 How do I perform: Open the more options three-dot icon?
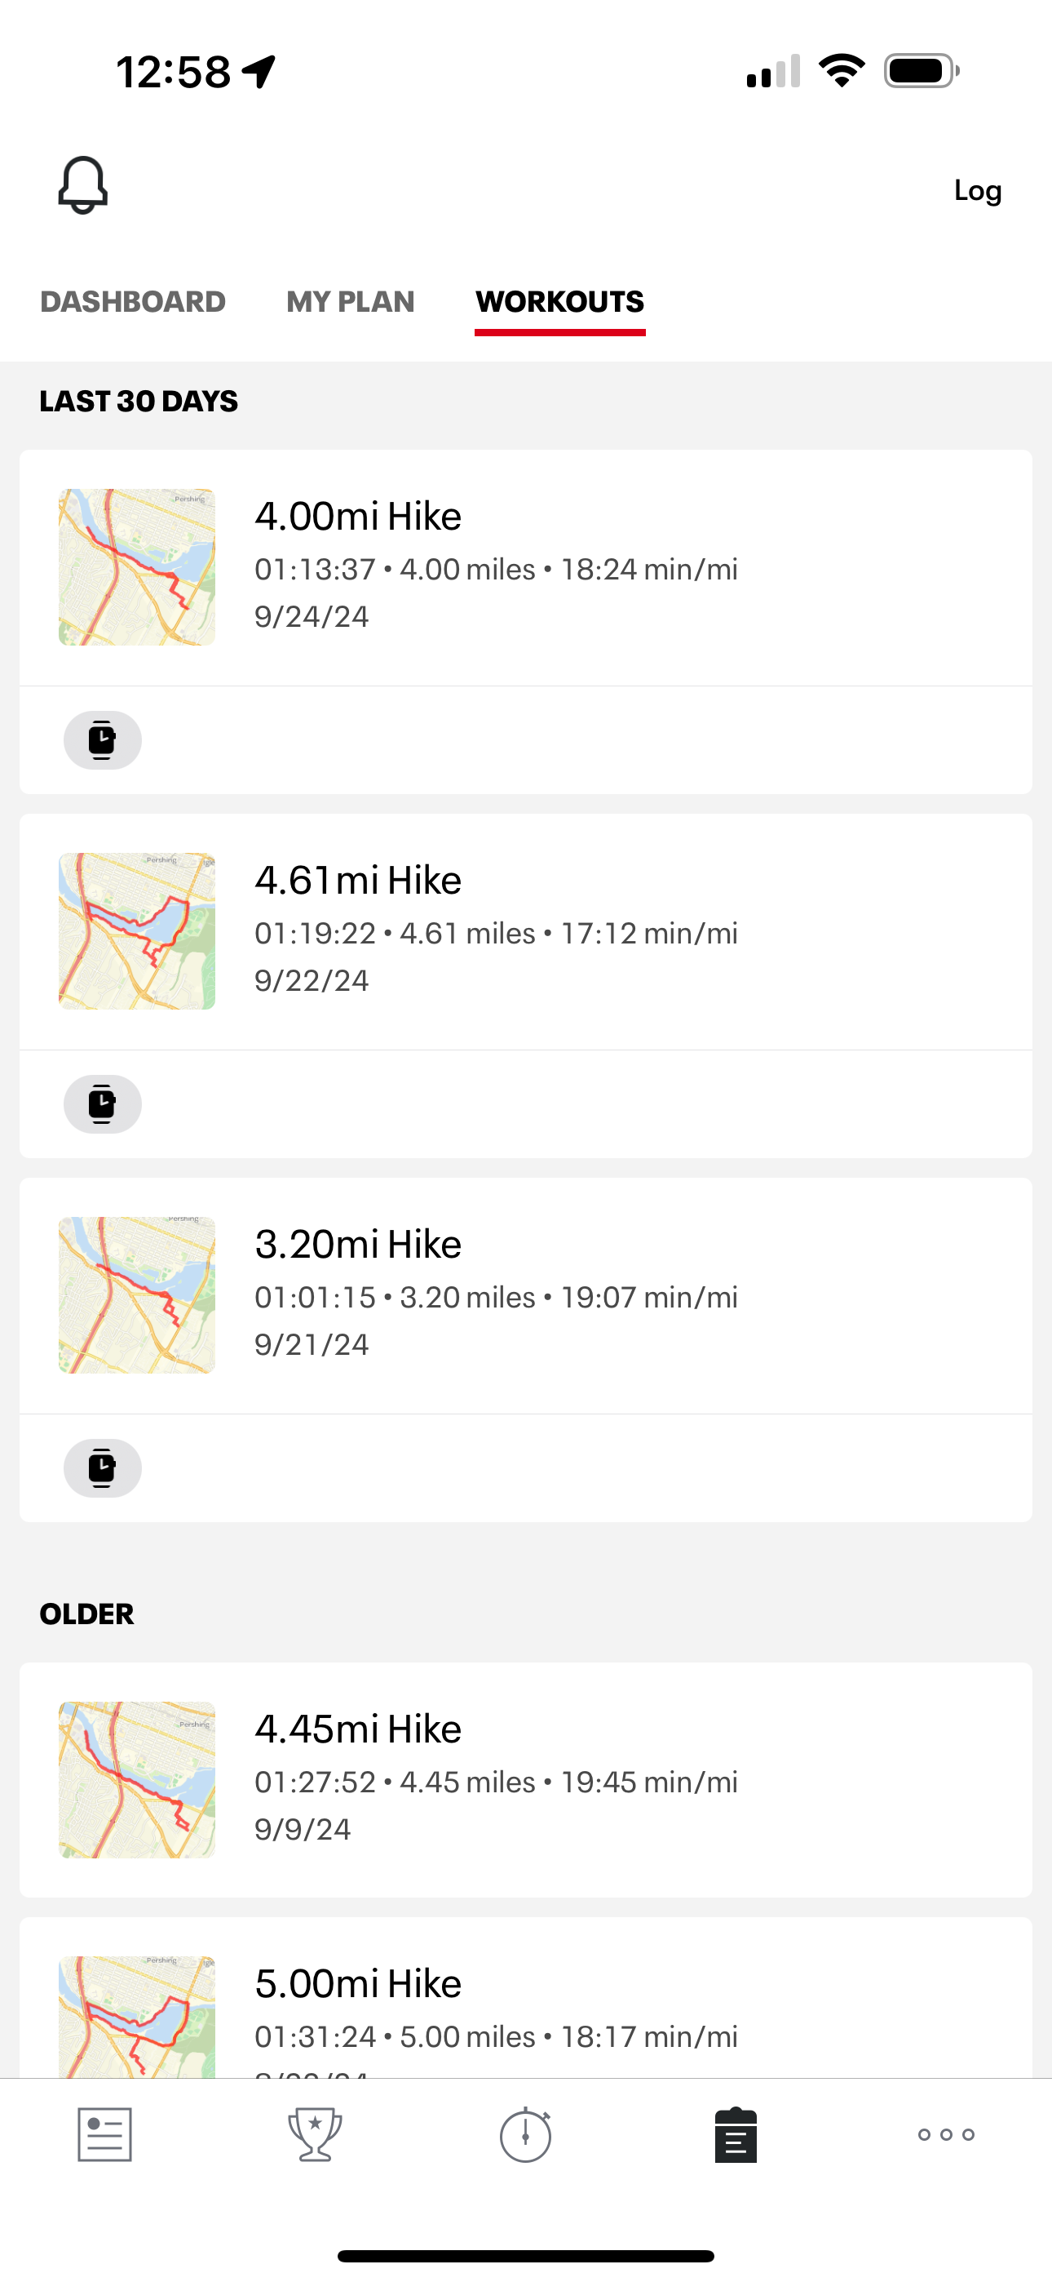(x=946, y=2135)
